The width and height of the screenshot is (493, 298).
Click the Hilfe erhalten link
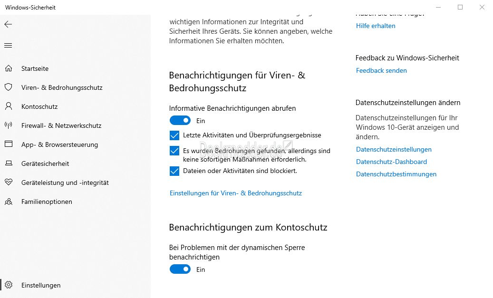[x=376, y=26]
